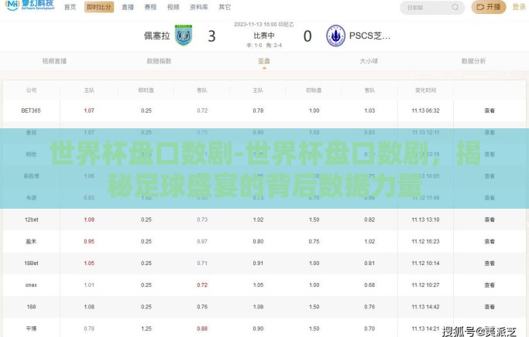This screenshot has width=529, height=337.
Task: Click the search magnifier icon
Action: tap(455, 7)
